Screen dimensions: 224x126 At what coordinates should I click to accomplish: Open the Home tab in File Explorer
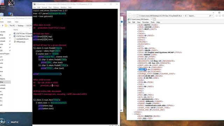click(2, 22)
